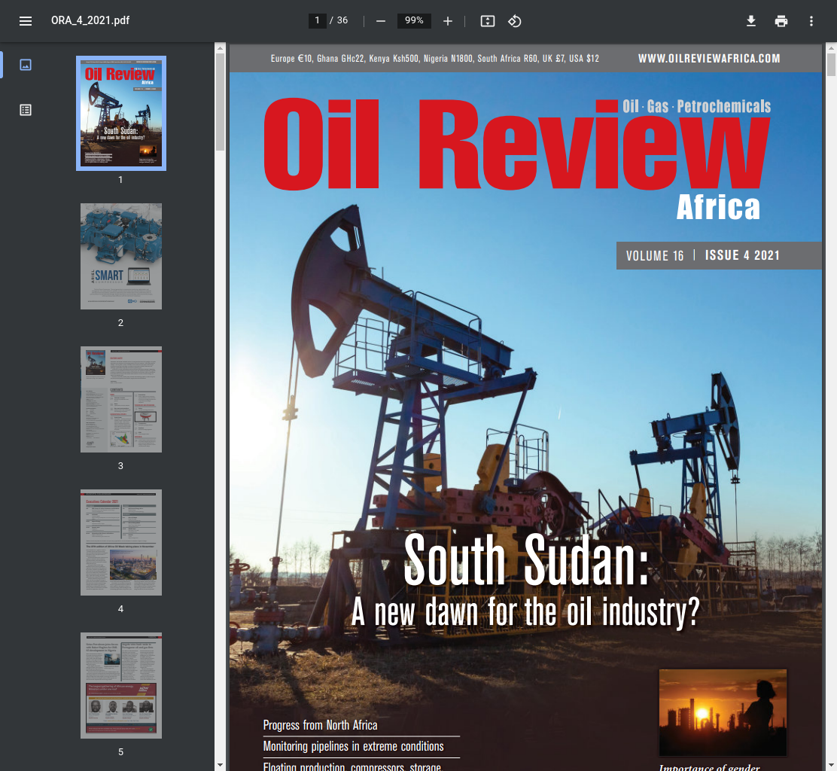The image size is (837, 771).
Task: Toggle the sidebar with the hamburger menu icon
Action: 26,21
